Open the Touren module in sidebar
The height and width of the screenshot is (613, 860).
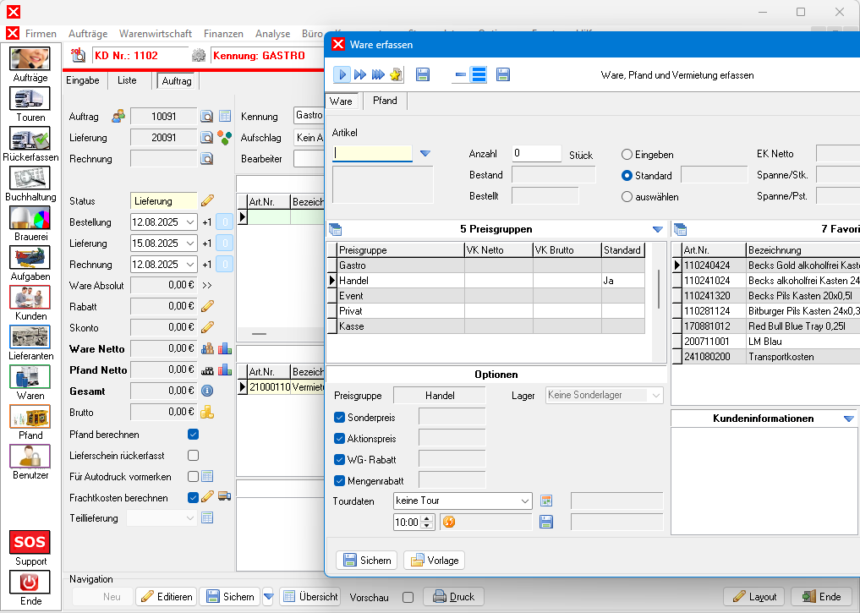(30, 99)
